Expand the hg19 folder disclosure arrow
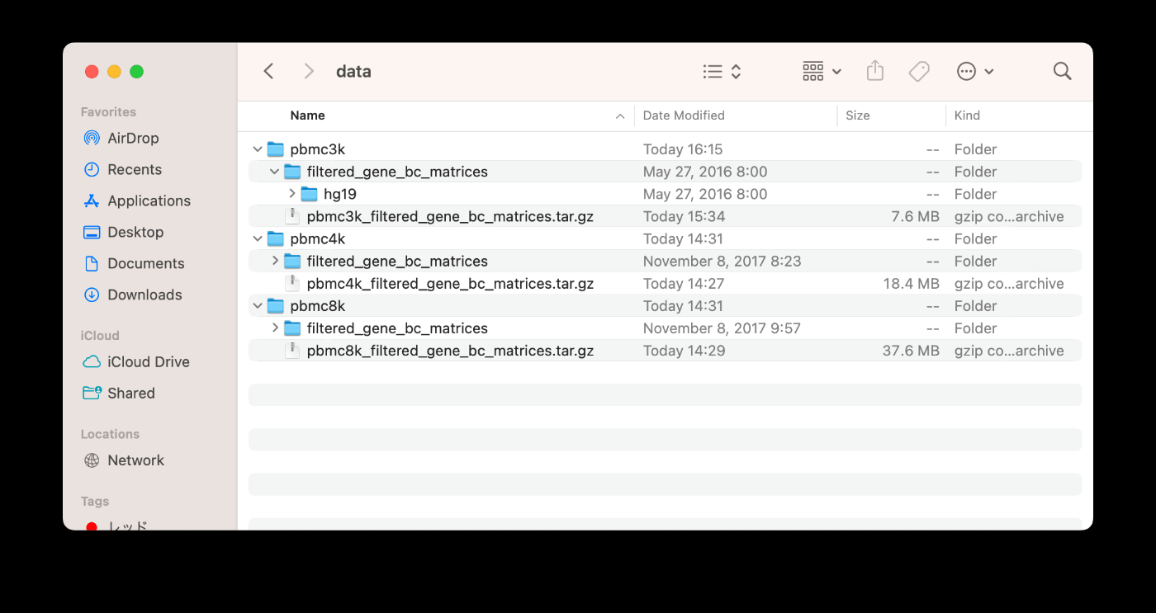The height and width of the screenshot is (613, 1156). pyautogui.click(x=292, y=194)
